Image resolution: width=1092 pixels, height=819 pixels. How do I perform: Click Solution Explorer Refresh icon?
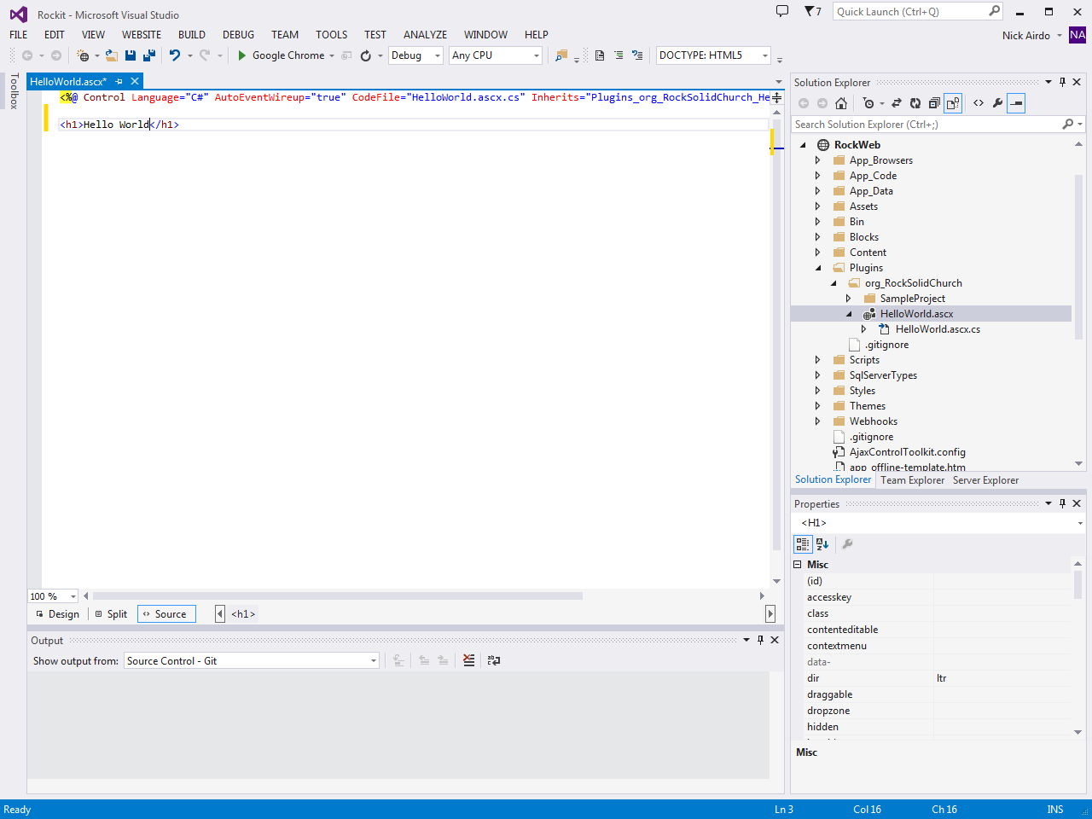tap(915, 103)
